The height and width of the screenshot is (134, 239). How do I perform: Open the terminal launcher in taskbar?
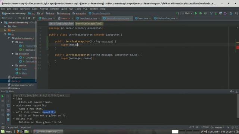23,131
